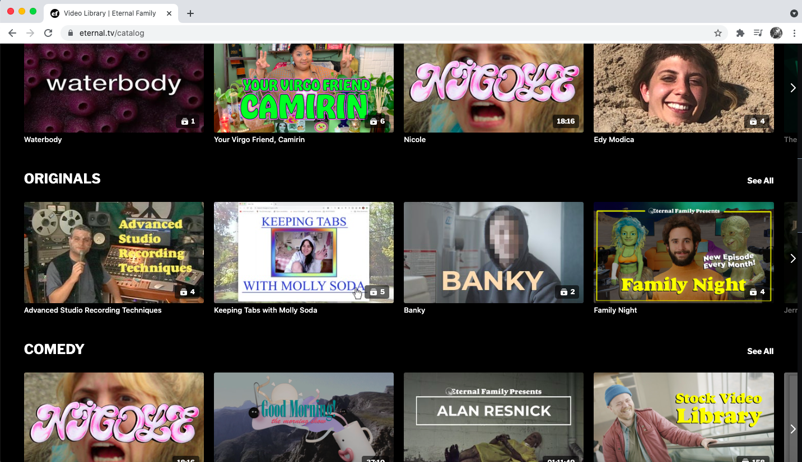Click the ORIGINALS section heading
802x462 pixels.
(x=62, y=179)
